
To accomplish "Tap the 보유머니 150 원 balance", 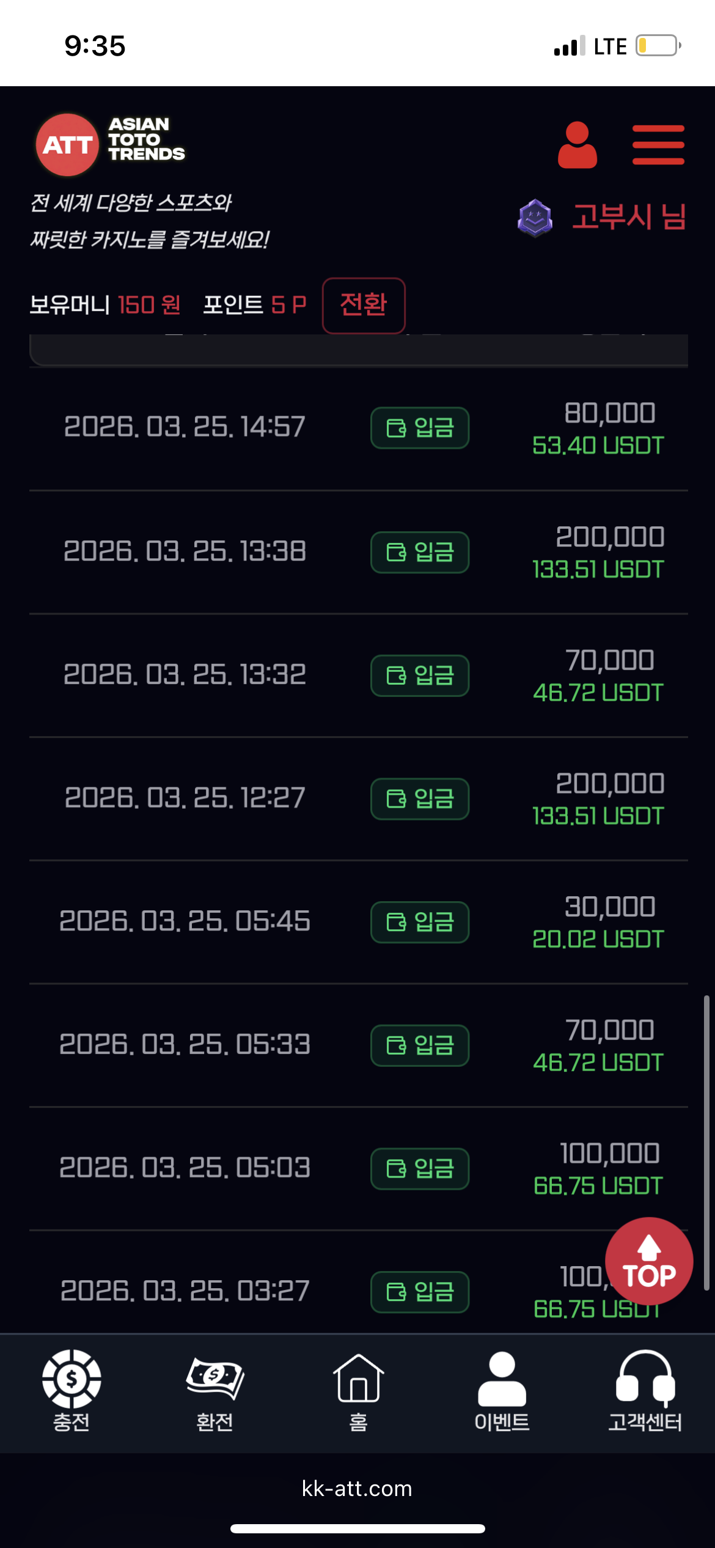I will click(105, 304).
